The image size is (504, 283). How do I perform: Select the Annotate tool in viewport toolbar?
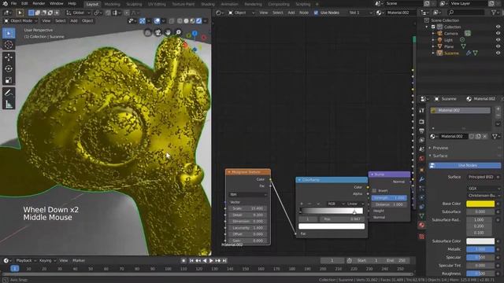(x=9, y=93)
